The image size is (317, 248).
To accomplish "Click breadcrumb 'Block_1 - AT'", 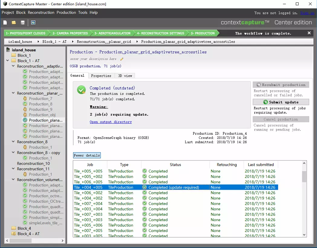I will [54, 42].
